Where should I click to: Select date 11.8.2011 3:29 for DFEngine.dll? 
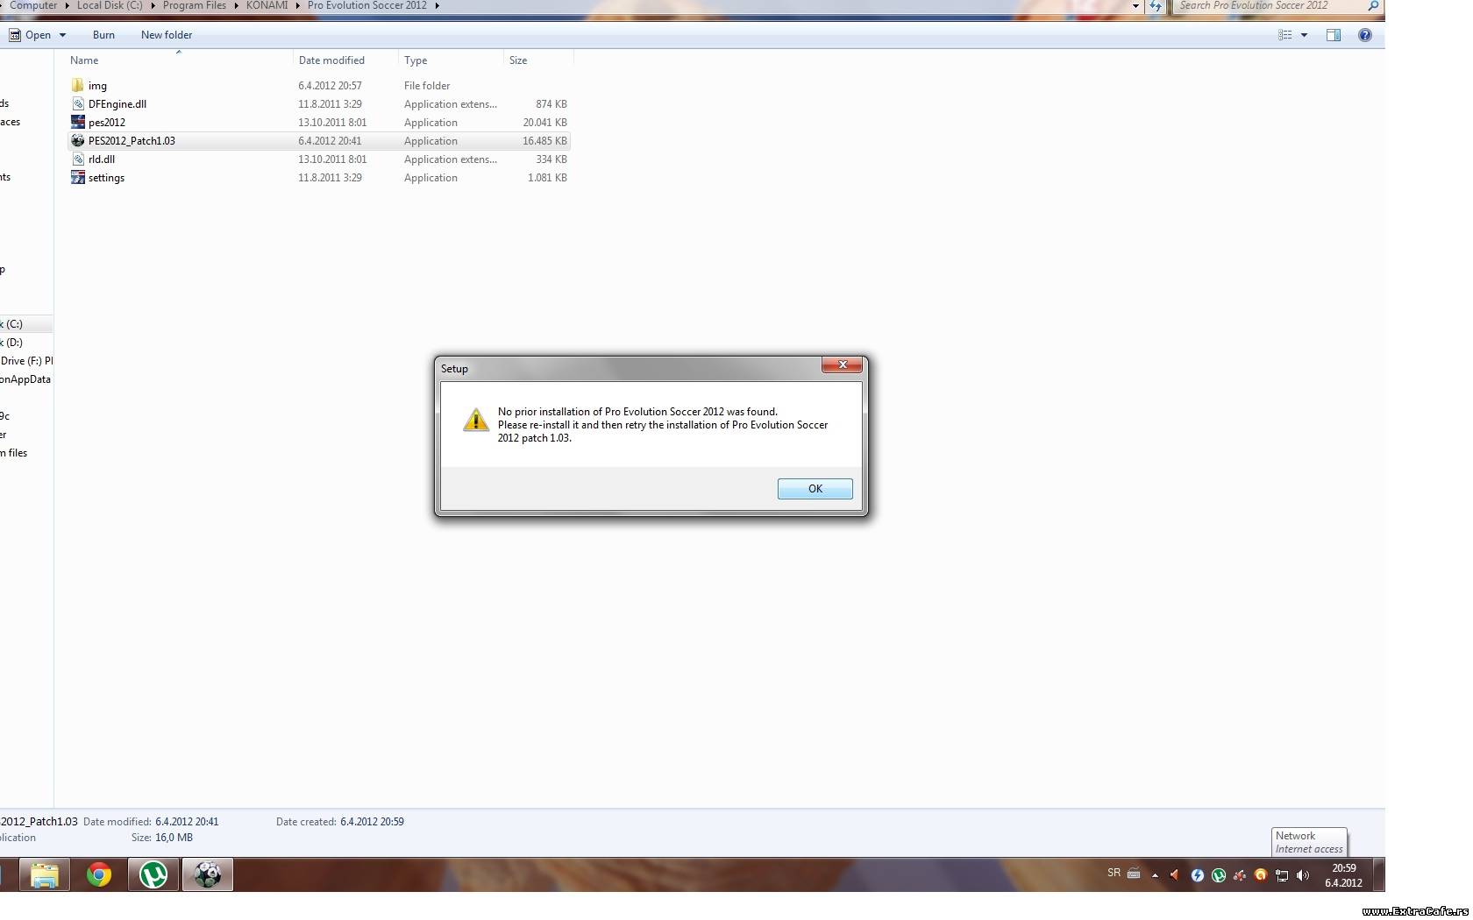[330, 104]
